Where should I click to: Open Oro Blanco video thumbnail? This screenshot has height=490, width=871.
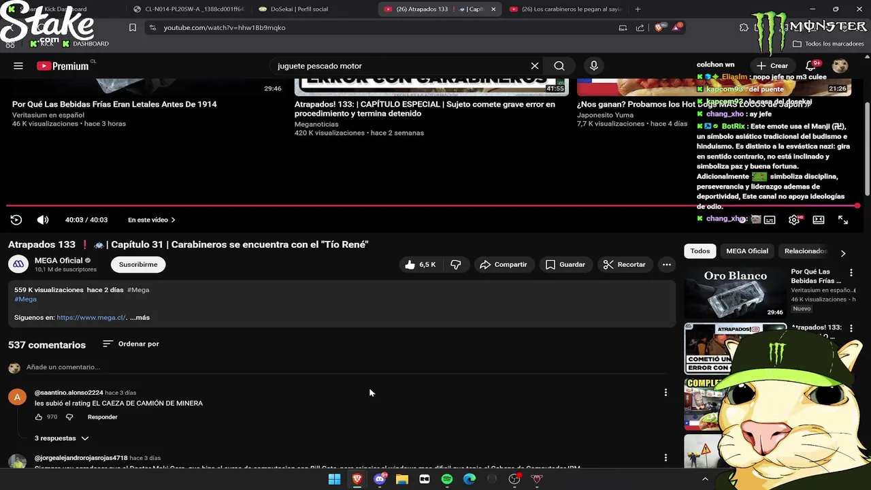tap(735, 292)
